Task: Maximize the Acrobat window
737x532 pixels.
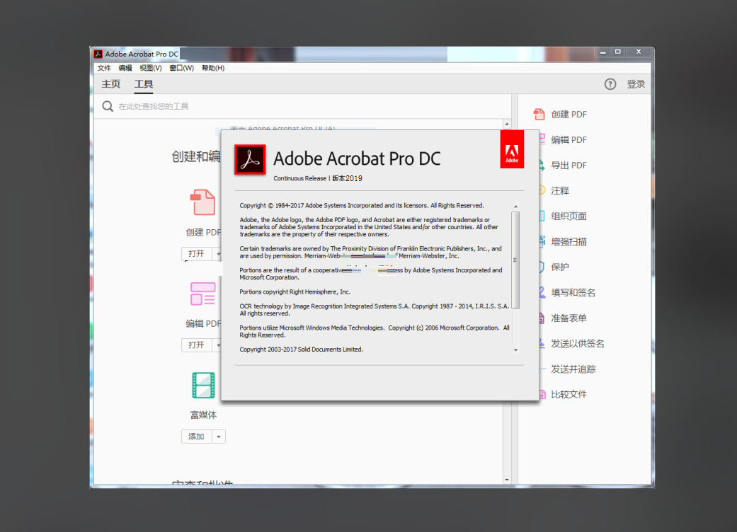Action: [x=618, y=52]
